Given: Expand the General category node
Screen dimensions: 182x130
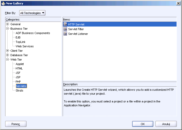Looking at the screenshot, I should pyautogui.click(x=8, y=24).
